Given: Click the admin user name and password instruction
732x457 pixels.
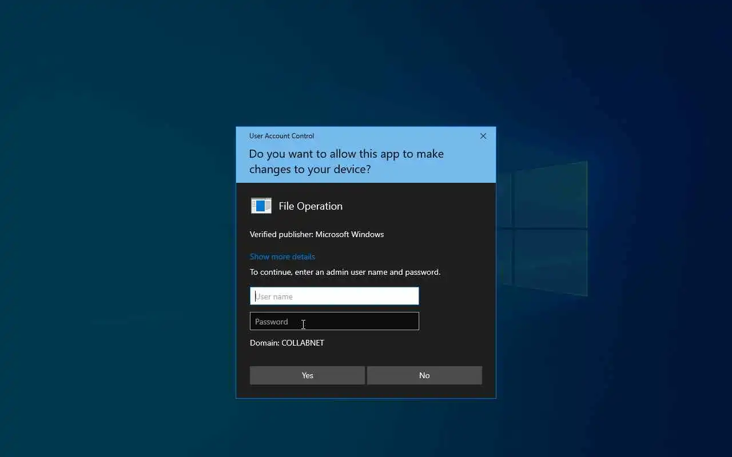Looking at the screenshot, I should click(x=345, y=272).
